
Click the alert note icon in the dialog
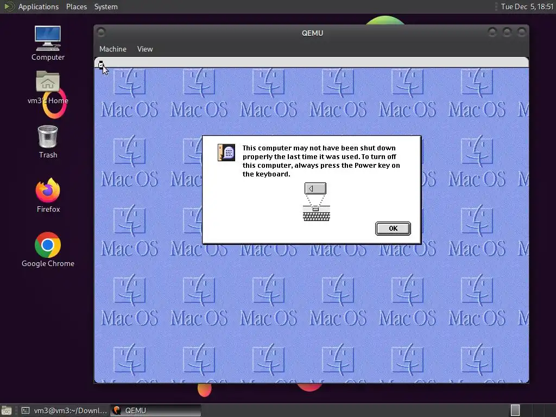click(226, 153)
